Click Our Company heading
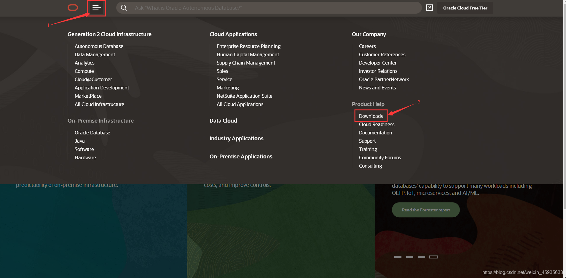This screenshot has height=278, width=566. point(369,34)
